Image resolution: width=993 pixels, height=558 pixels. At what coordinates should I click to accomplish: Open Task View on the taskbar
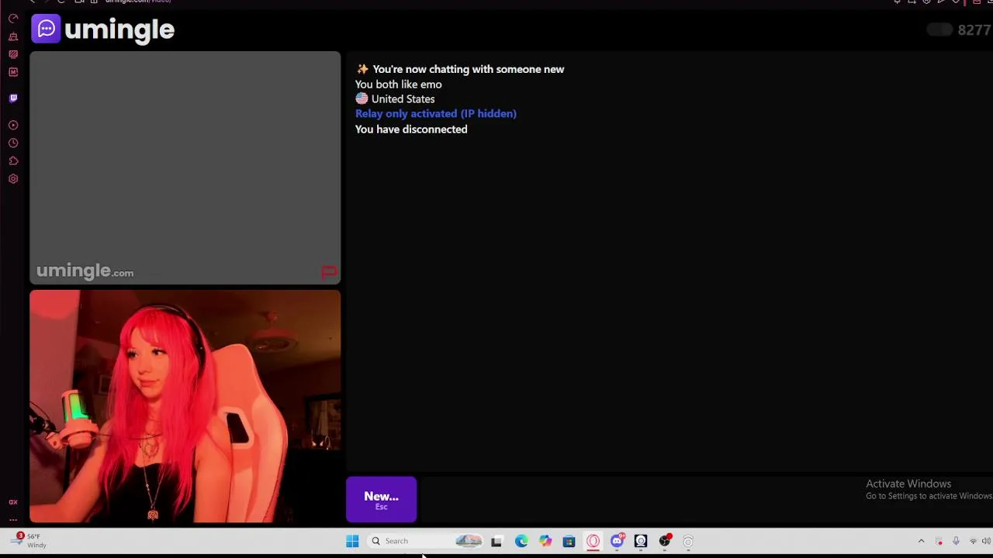tap(496, 541)
